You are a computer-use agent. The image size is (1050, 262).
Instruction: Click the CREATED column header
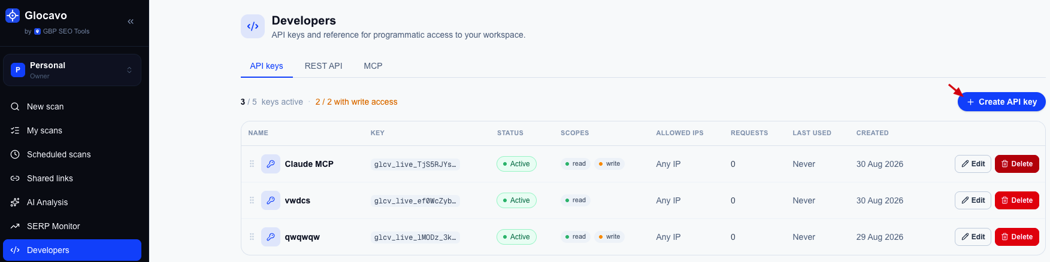click(x=873, y=133)
